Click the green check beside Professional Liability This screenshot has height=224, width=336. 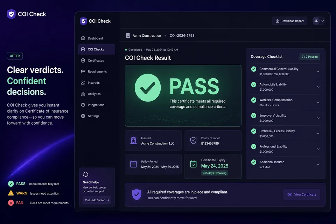[254, 147]
